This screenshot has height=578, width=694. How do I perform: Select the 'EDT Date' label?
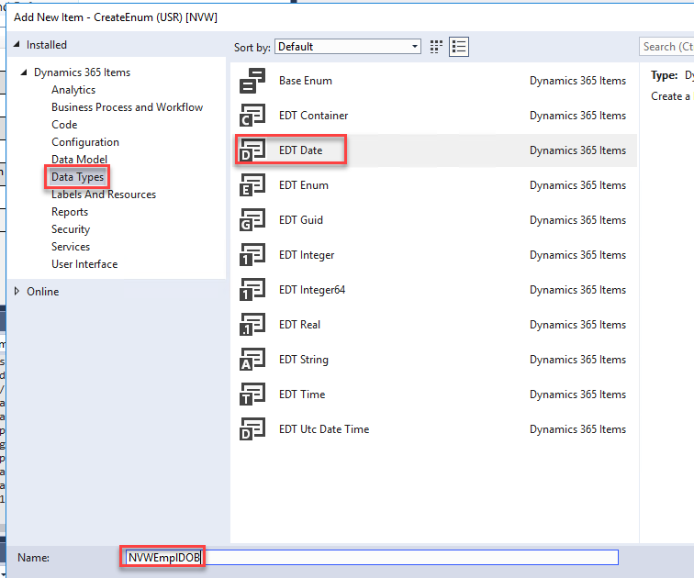[300, 150]
